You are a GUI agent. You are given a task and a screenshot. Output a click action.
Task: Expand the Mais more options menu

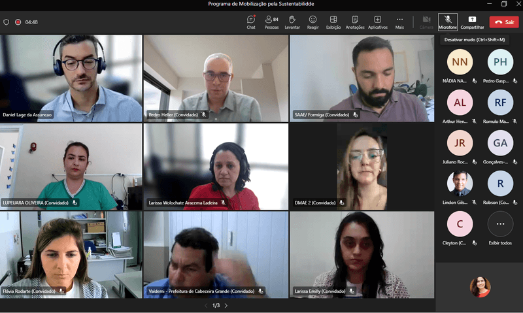pos(399,22)
